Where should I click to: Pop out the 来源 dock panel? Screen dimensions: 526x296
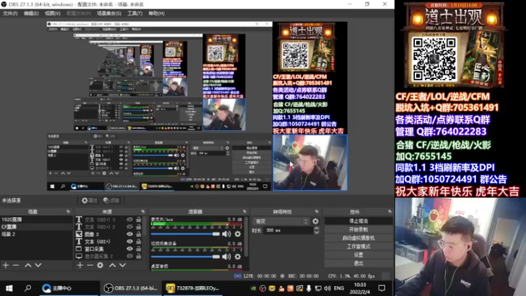tap(143, 211)
